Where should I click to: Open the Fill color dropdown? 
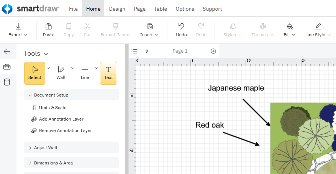tap(289, 30)
